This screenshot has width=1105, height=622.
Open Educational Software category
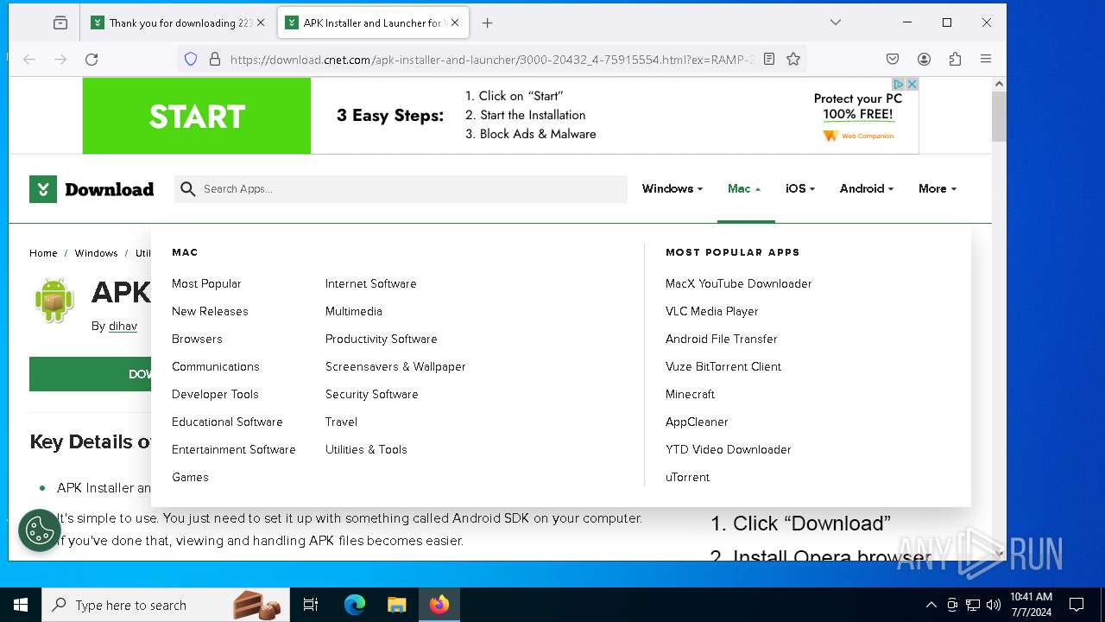(x=227, y=422)
